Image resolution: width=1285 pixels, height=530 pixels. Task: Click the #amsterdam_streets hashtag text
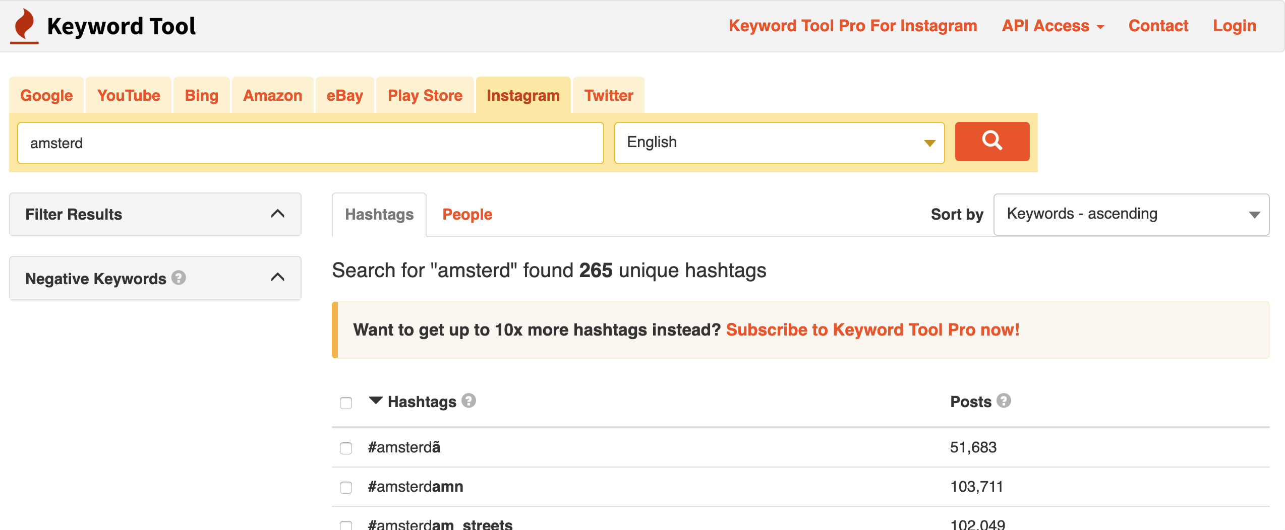click(x=440, y=524)
